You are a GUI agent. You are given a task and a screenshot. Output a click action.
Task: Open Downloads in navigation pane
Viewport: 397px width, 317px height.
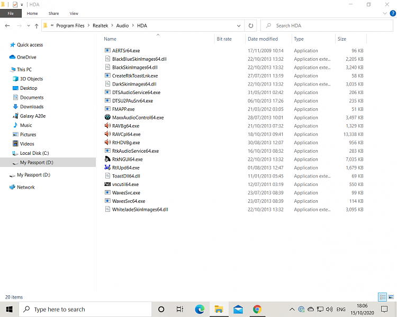point(32,107)
